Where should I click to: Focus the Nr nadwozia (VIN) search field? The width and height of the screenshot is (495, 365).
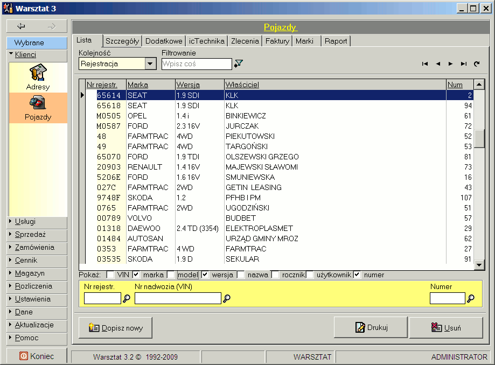pos(178,298)
